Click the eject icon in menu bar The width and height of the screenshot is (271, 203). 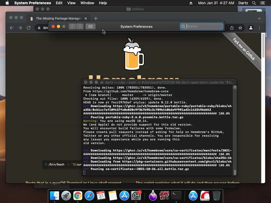point(191,3)
